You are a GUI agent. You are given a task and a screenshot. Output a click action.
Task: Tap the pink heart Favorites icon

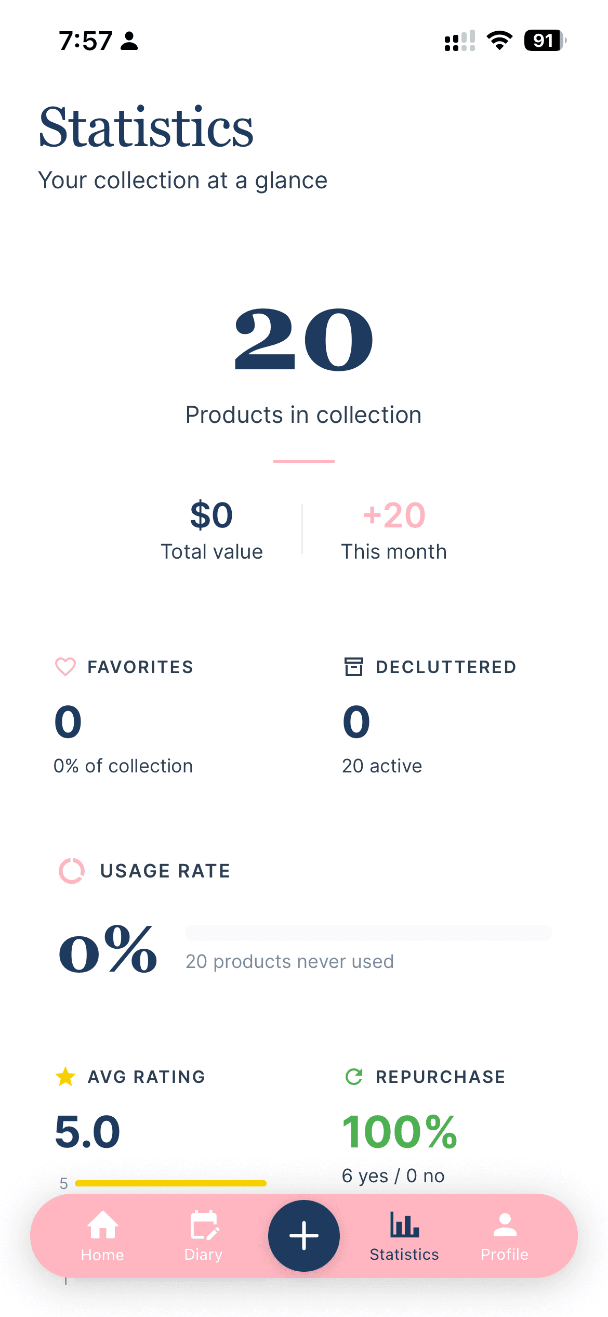pyautogui.click(x=64, y=667)
